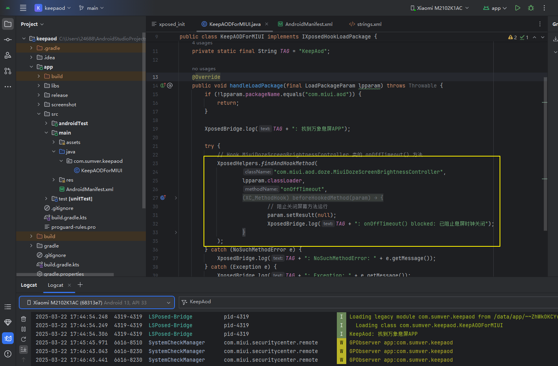Screen dimensions: 558x366
Task: Open the Logcat device dropdown
Action: [97, 302]
